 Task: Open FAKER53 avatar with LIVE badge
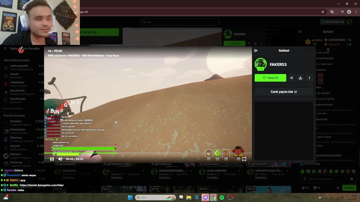coord(261,64)
